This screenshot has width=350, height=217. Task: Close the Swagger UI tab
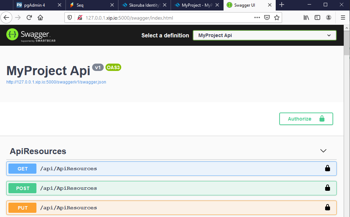[270, 5]
